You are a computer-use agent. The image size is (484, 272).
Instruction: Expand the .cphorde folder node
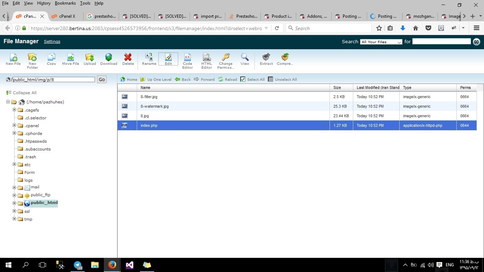tap(15, 133)
